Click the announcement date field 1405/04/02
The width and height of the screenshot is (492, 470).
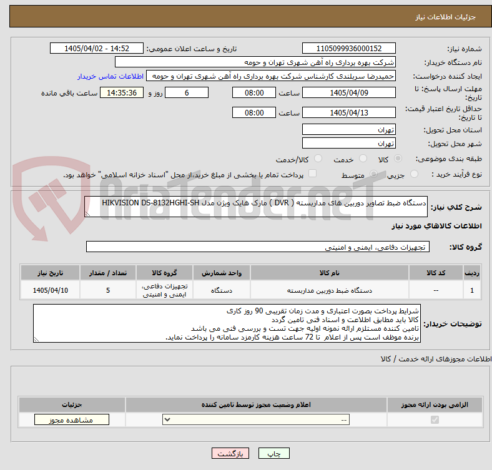click(97, 48)
